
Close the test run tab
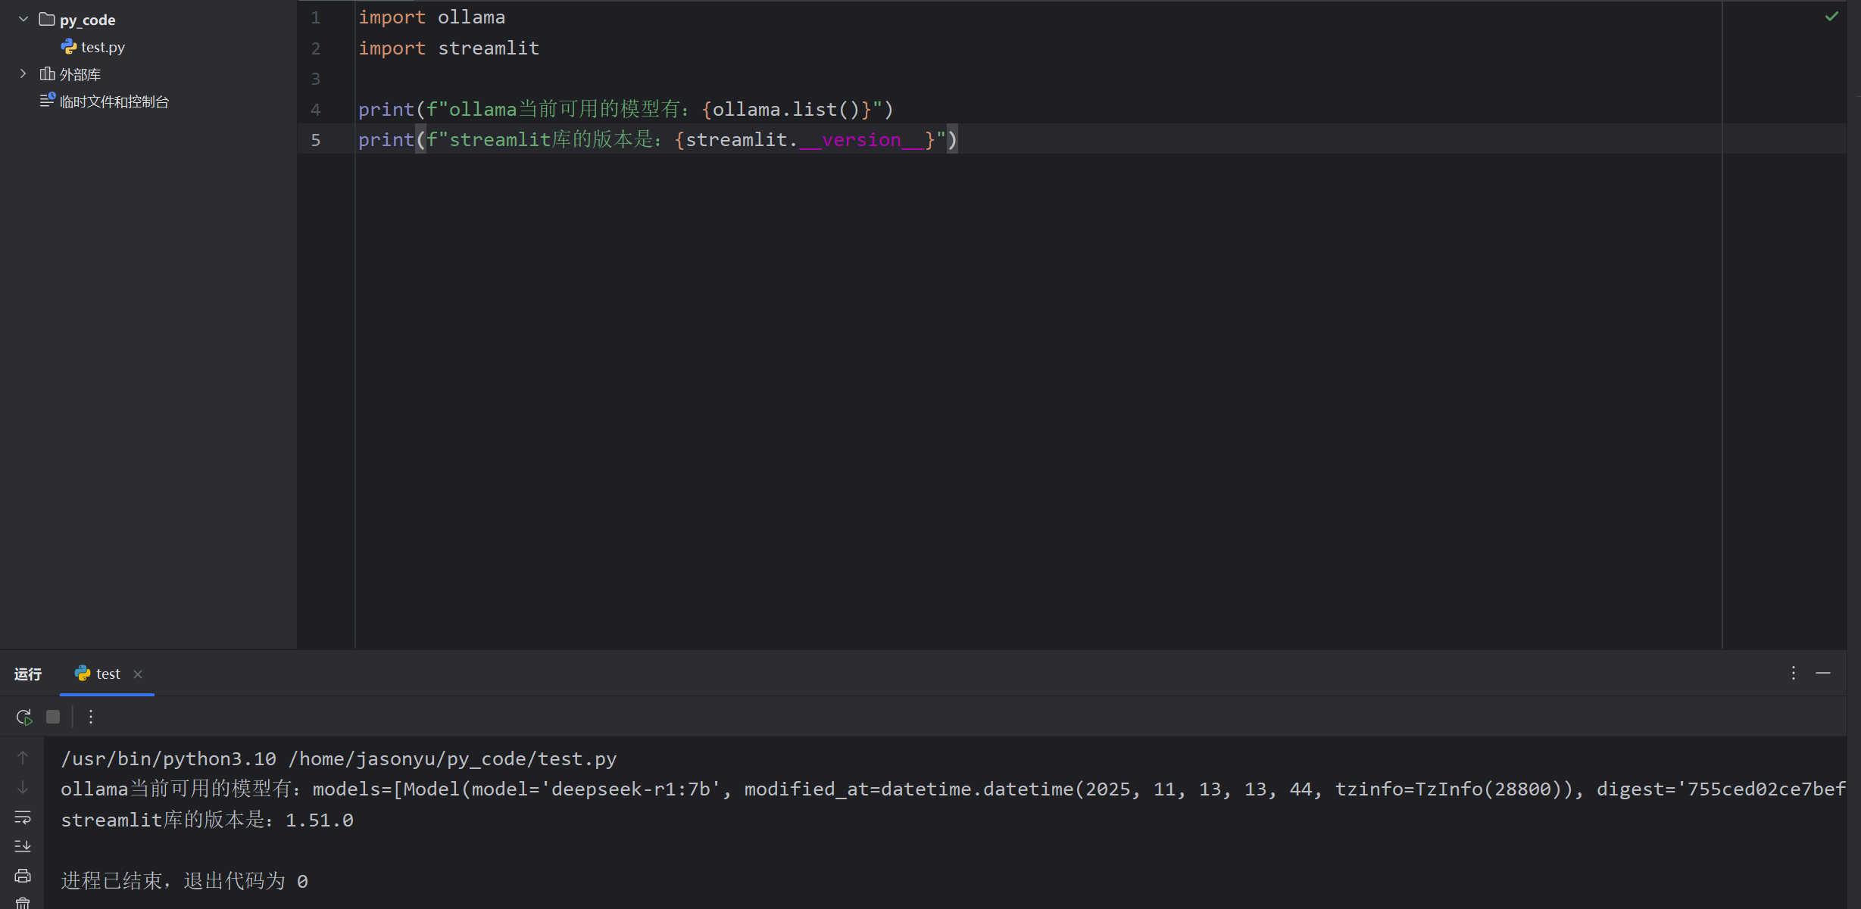click(138, 674)
